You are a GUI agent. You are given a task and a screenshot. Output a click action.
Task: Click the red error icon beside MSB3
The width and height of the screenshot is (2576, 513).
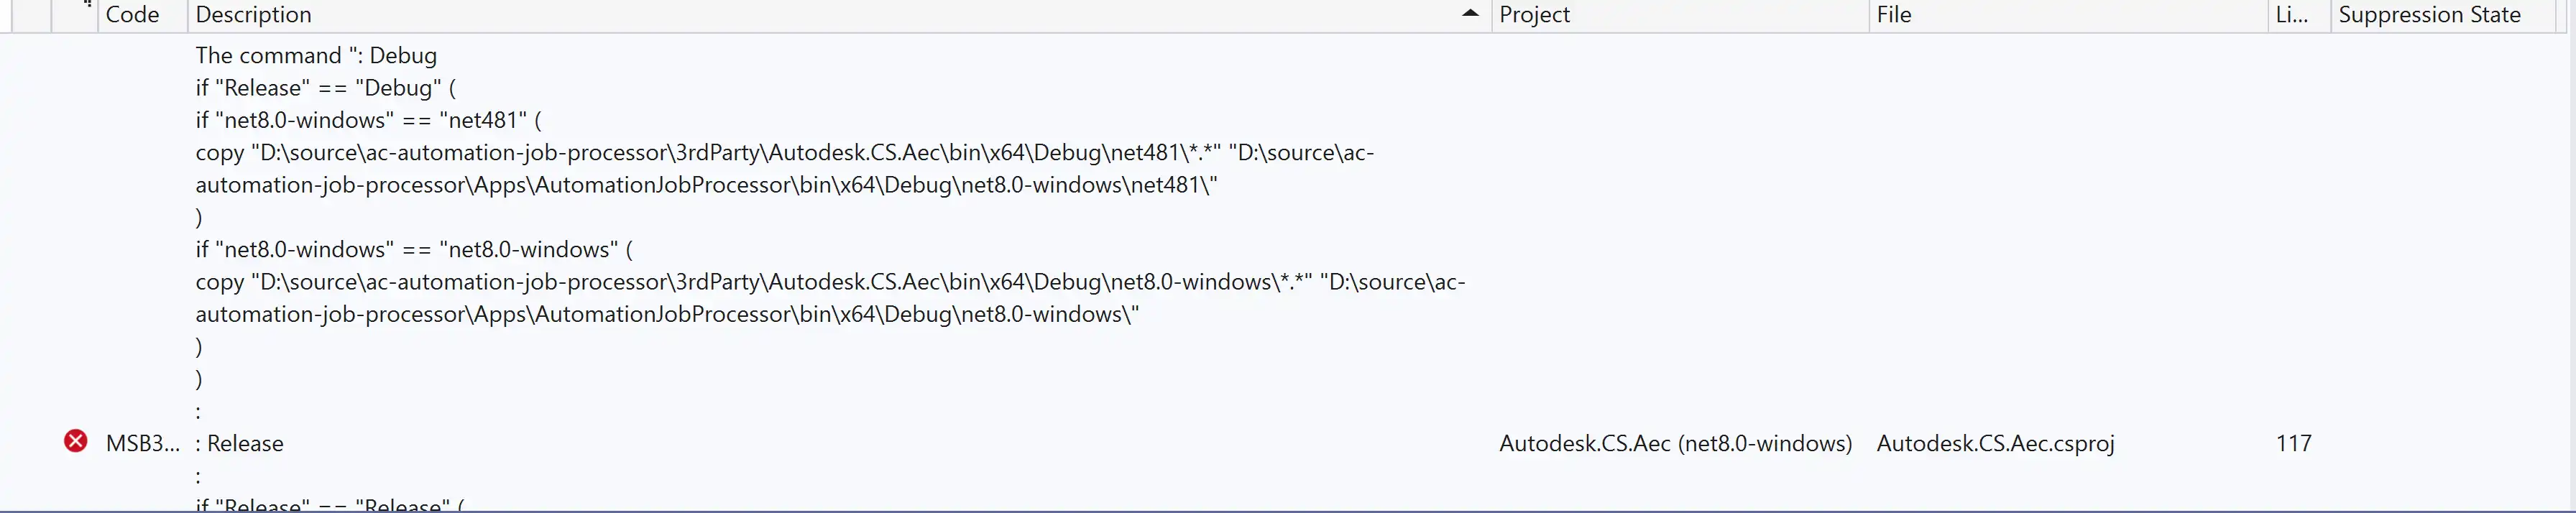point(75,441)
